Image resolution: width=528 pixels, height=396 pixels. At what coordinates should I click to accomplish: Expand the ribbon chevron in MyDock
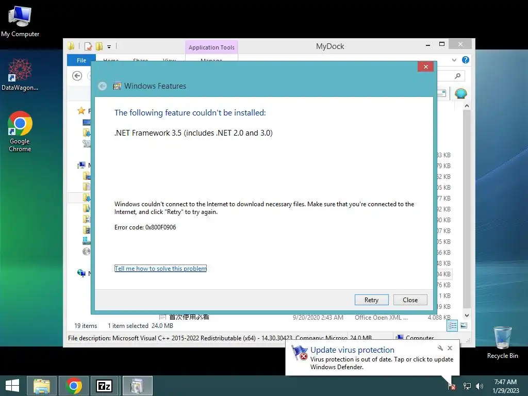pos(454,60)
